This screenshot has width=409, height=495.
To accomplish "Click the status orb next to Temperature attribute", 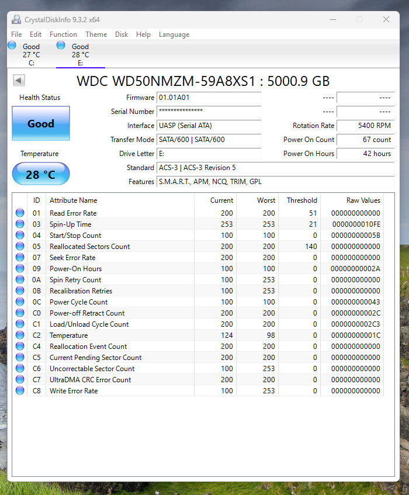I will tap(20, 335).
